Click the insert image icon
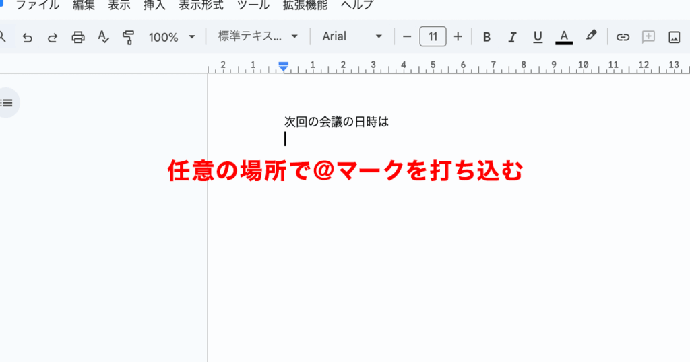Image resolution: width=690 pixels, height=362 pixels. pos(674,37)
